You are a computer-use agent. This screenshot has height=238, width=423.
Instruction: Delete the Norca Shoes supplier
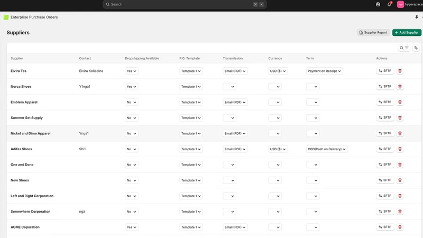(x=400, y=87)
